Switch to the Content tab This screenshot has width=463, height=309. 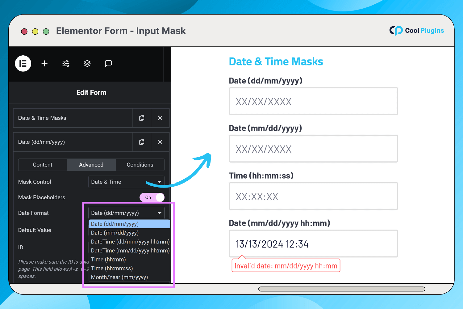coord(43,165)
